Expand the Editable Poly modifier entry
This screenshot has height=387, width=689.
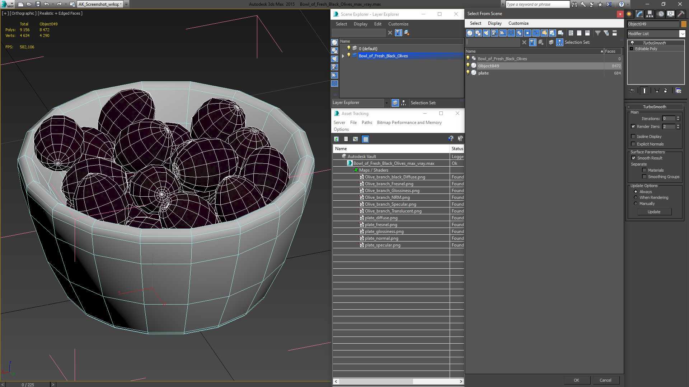coord(632,49)
